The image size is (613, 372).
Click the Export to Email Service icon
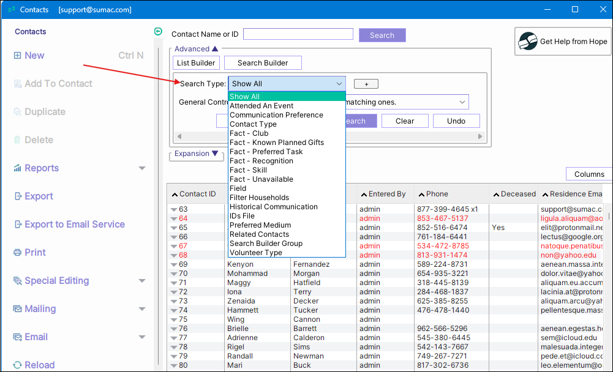(17, 225)
